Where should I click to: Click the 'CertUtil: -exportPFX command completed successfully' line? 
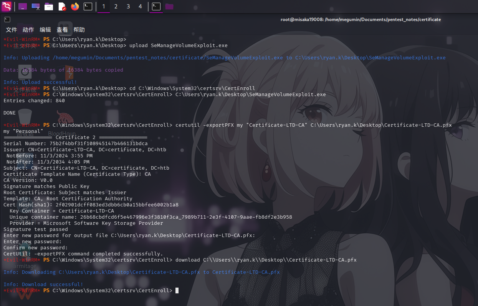click(x=83, y=254)
